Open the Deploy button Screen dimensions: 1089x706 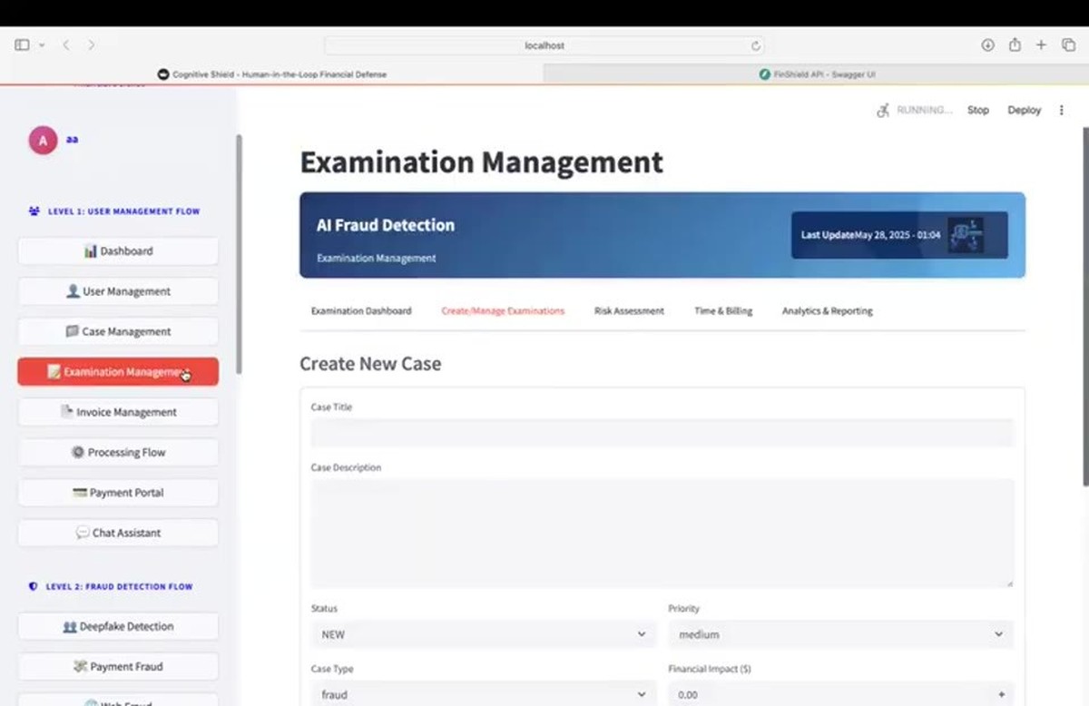tap(1024, 110)
